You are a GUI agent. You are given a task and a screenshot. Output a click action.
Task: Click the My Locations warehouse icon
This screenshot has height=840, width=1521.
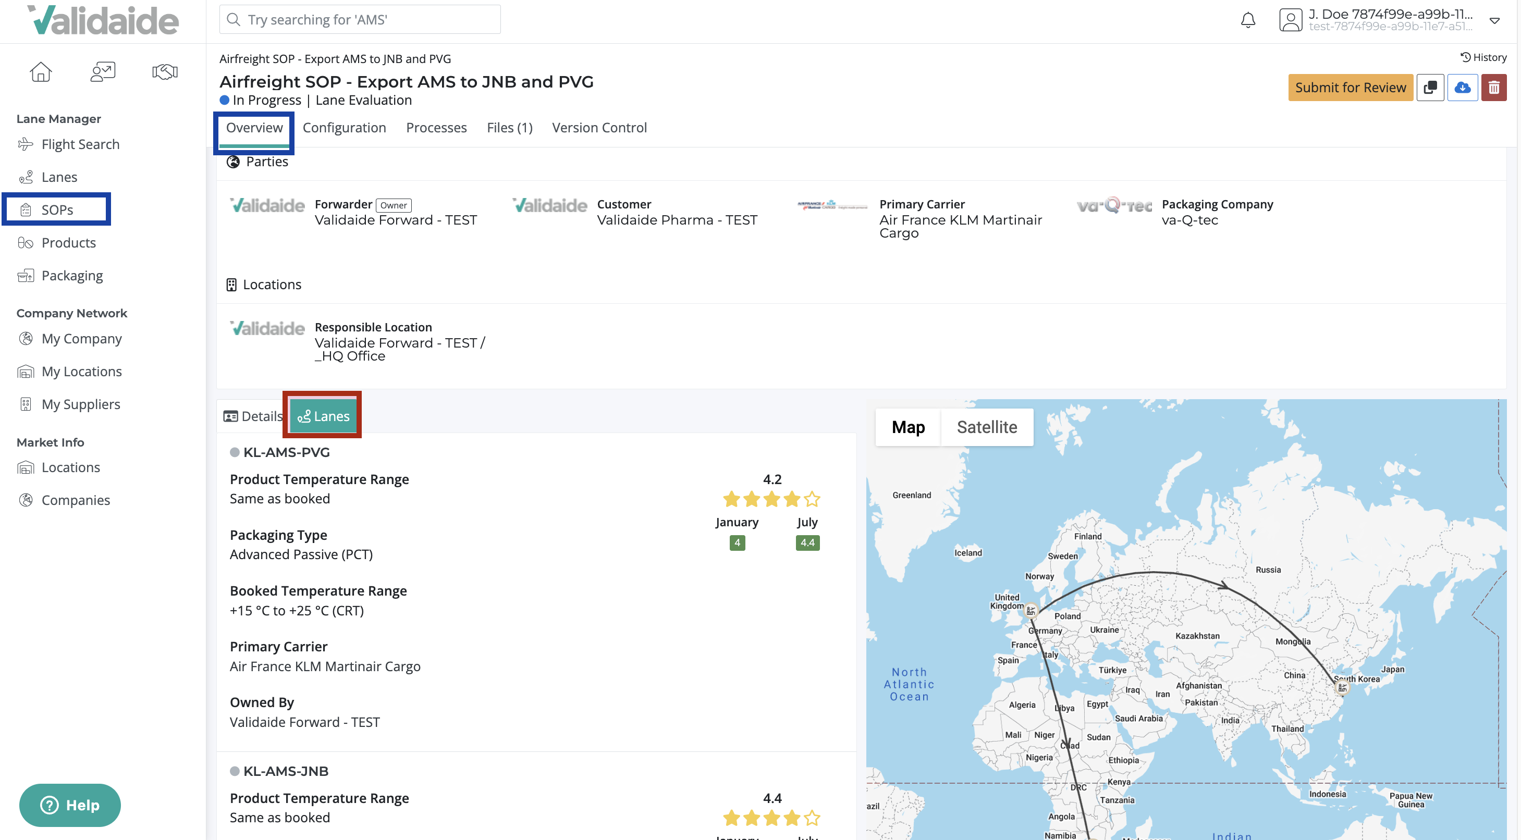pos(26,372)
